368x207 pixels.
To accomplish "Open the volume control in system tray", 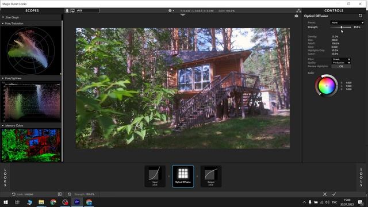I will [328, 202].
